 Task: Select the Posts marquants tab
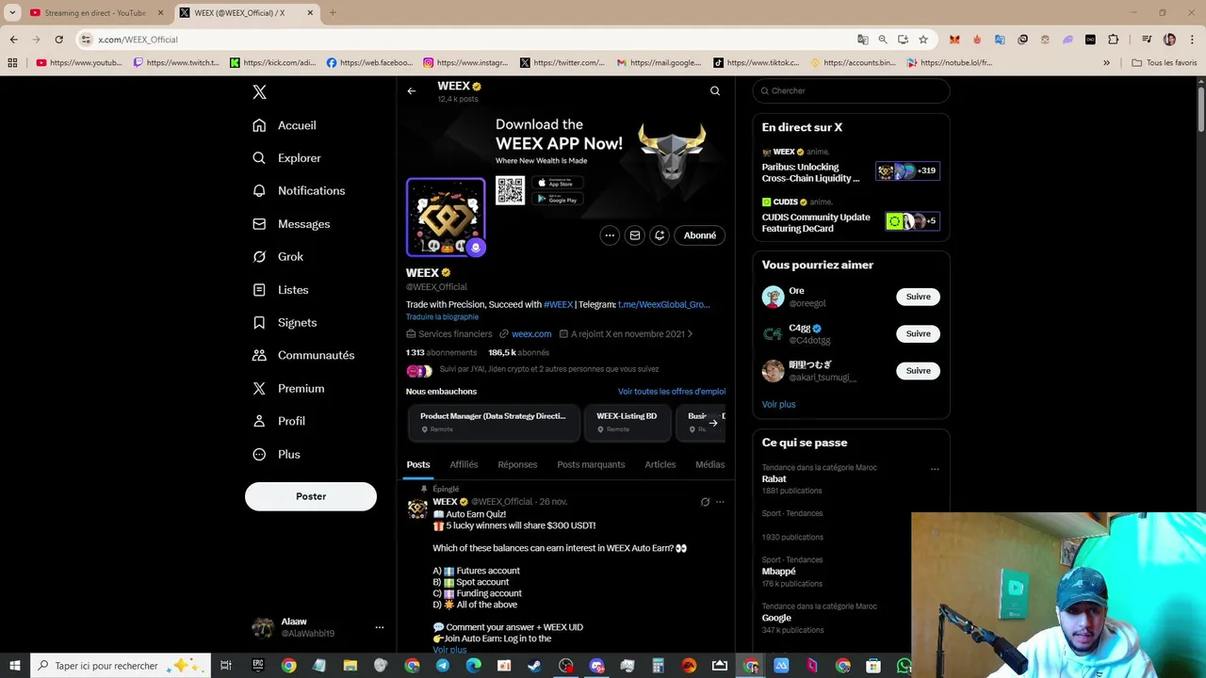pyautogui.click(x=591, y=464)
